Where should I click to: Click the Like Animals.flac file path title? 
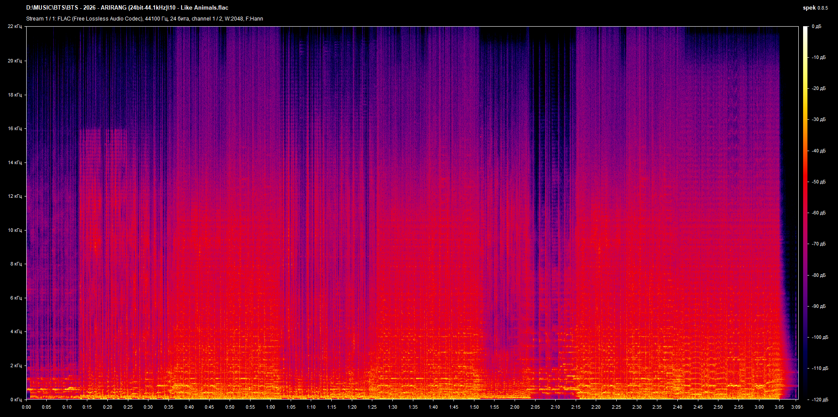pyautogui.click(x=127, y=7)
